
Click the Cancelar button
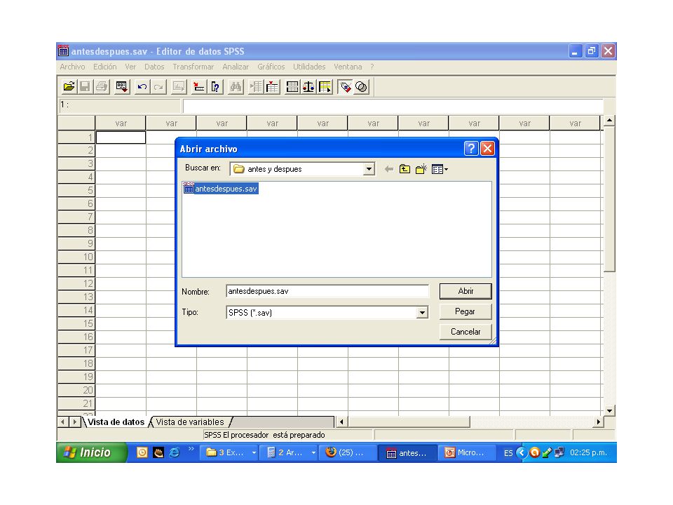[465, 332]
